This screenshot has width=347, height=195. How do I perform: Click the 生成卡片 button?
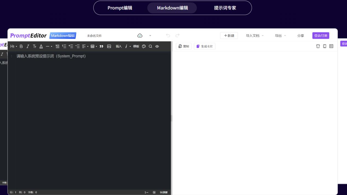click(204, 46)
